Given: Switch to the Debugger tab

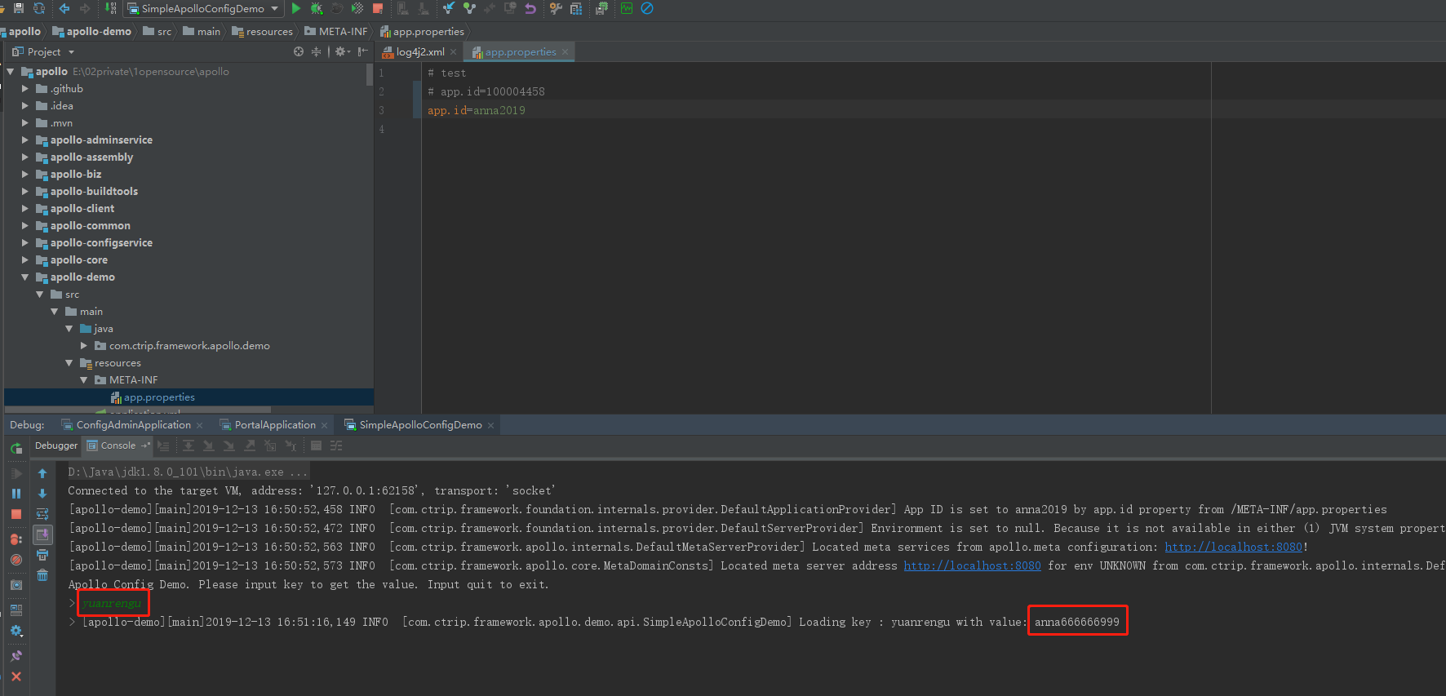Looking at the screenshot, I should (x=56, y=446).
